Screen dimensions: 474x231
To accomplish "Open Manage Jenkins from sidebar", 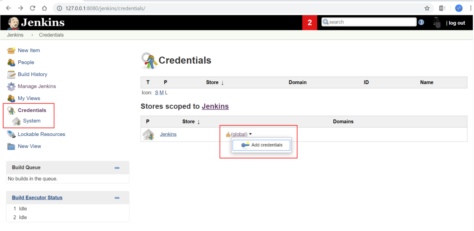I will coord(37,86).
